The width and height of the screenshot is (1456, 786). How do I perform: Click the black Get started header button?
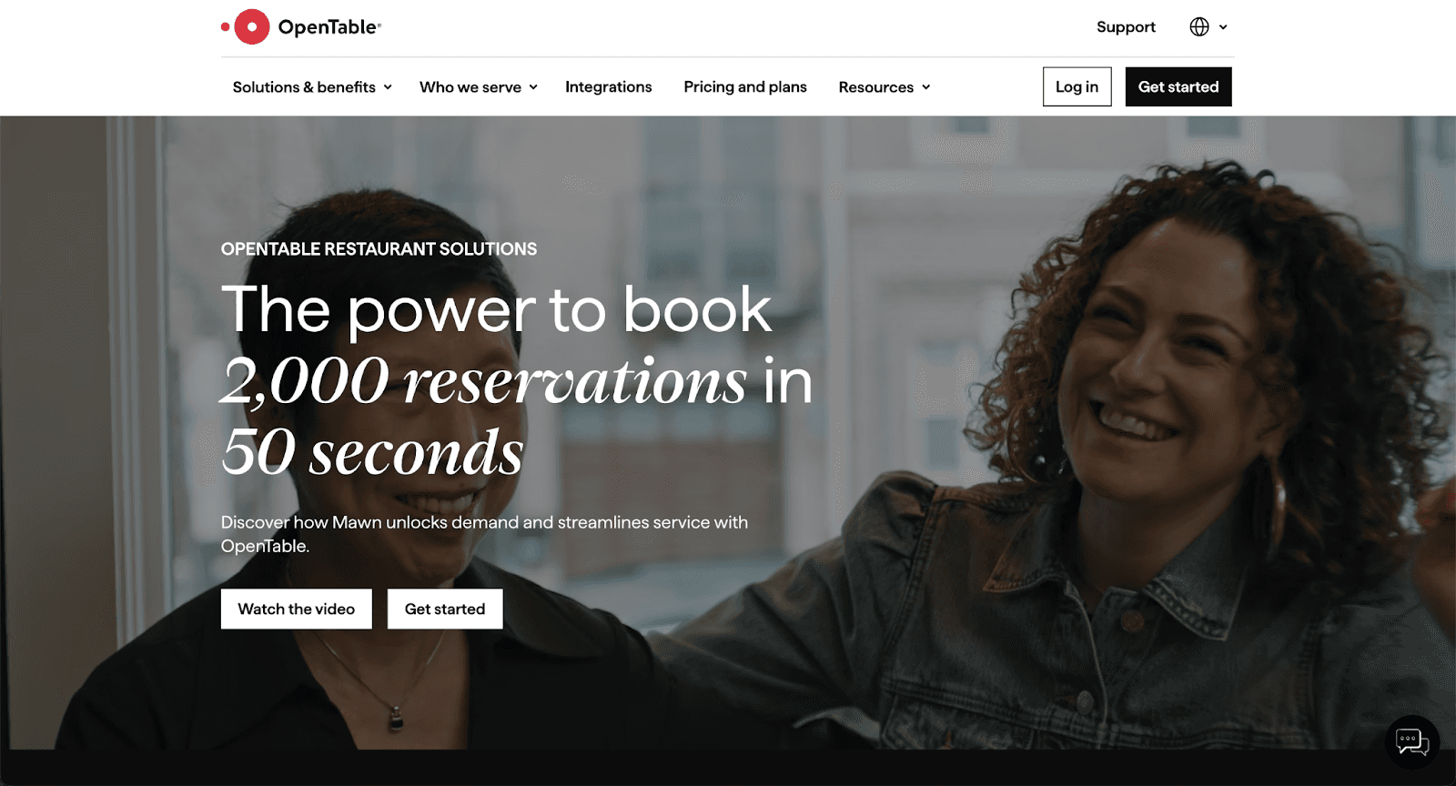click(1178, 86)
